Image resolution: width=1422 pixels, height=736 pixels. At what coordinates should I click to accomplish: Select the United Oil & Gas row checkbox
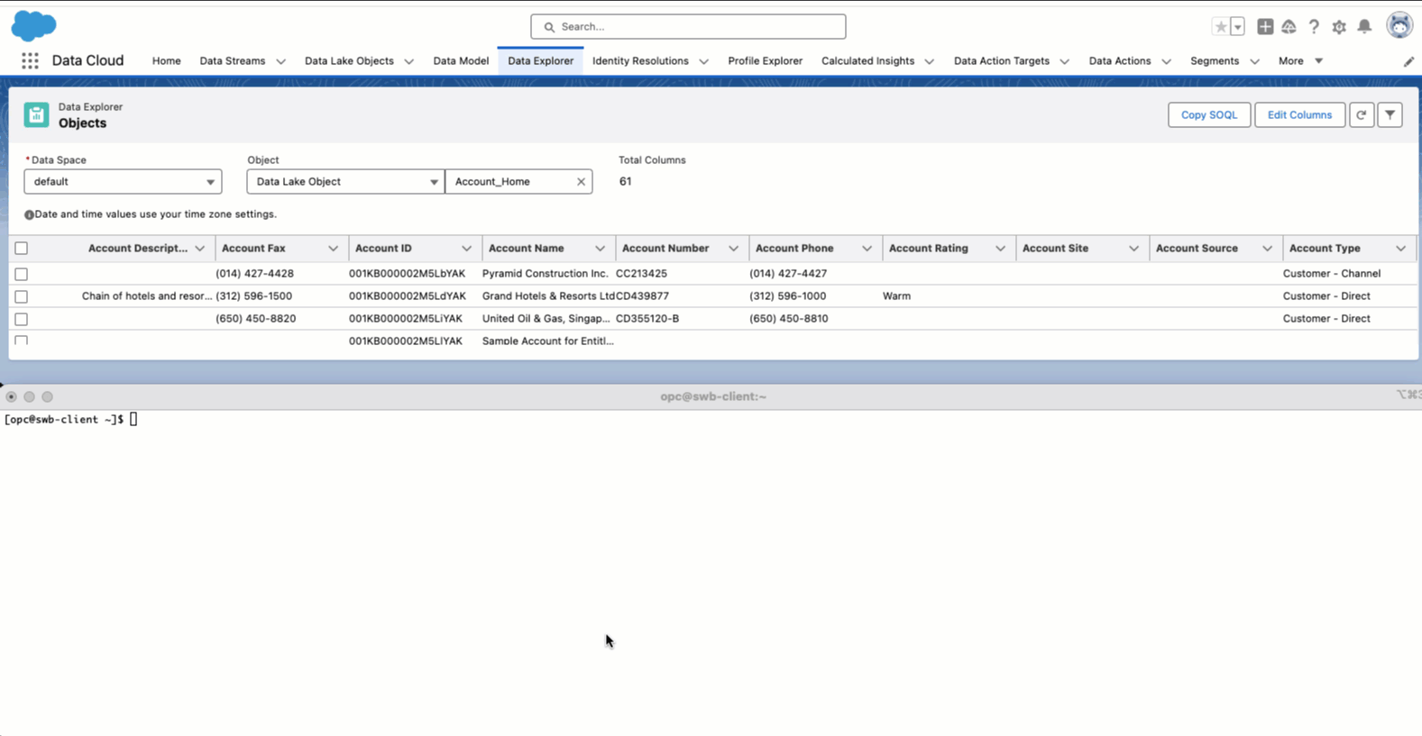(x=22, y=319)
